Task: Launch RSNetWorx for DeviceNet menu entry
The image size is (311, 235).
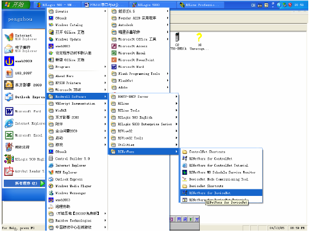Action: tap(221, 193)
